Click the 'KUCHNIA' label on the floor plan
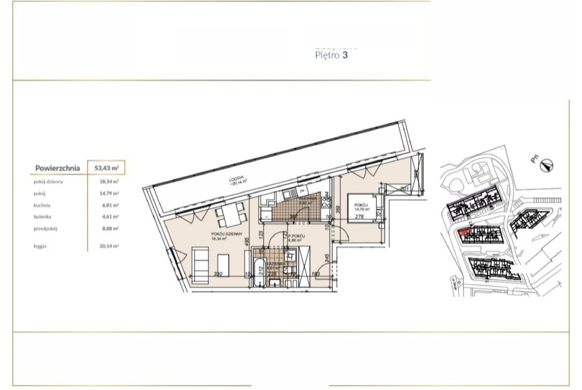 pos(308,198)
